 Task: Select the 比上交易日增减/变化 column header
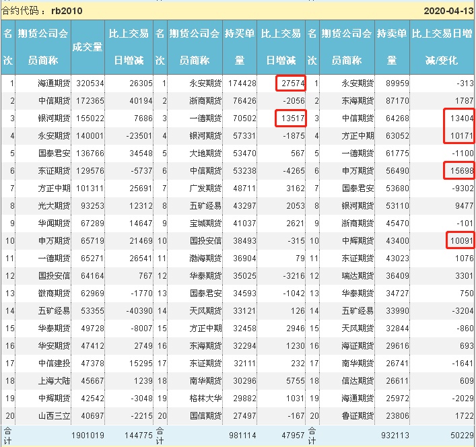tap(442, 46)
